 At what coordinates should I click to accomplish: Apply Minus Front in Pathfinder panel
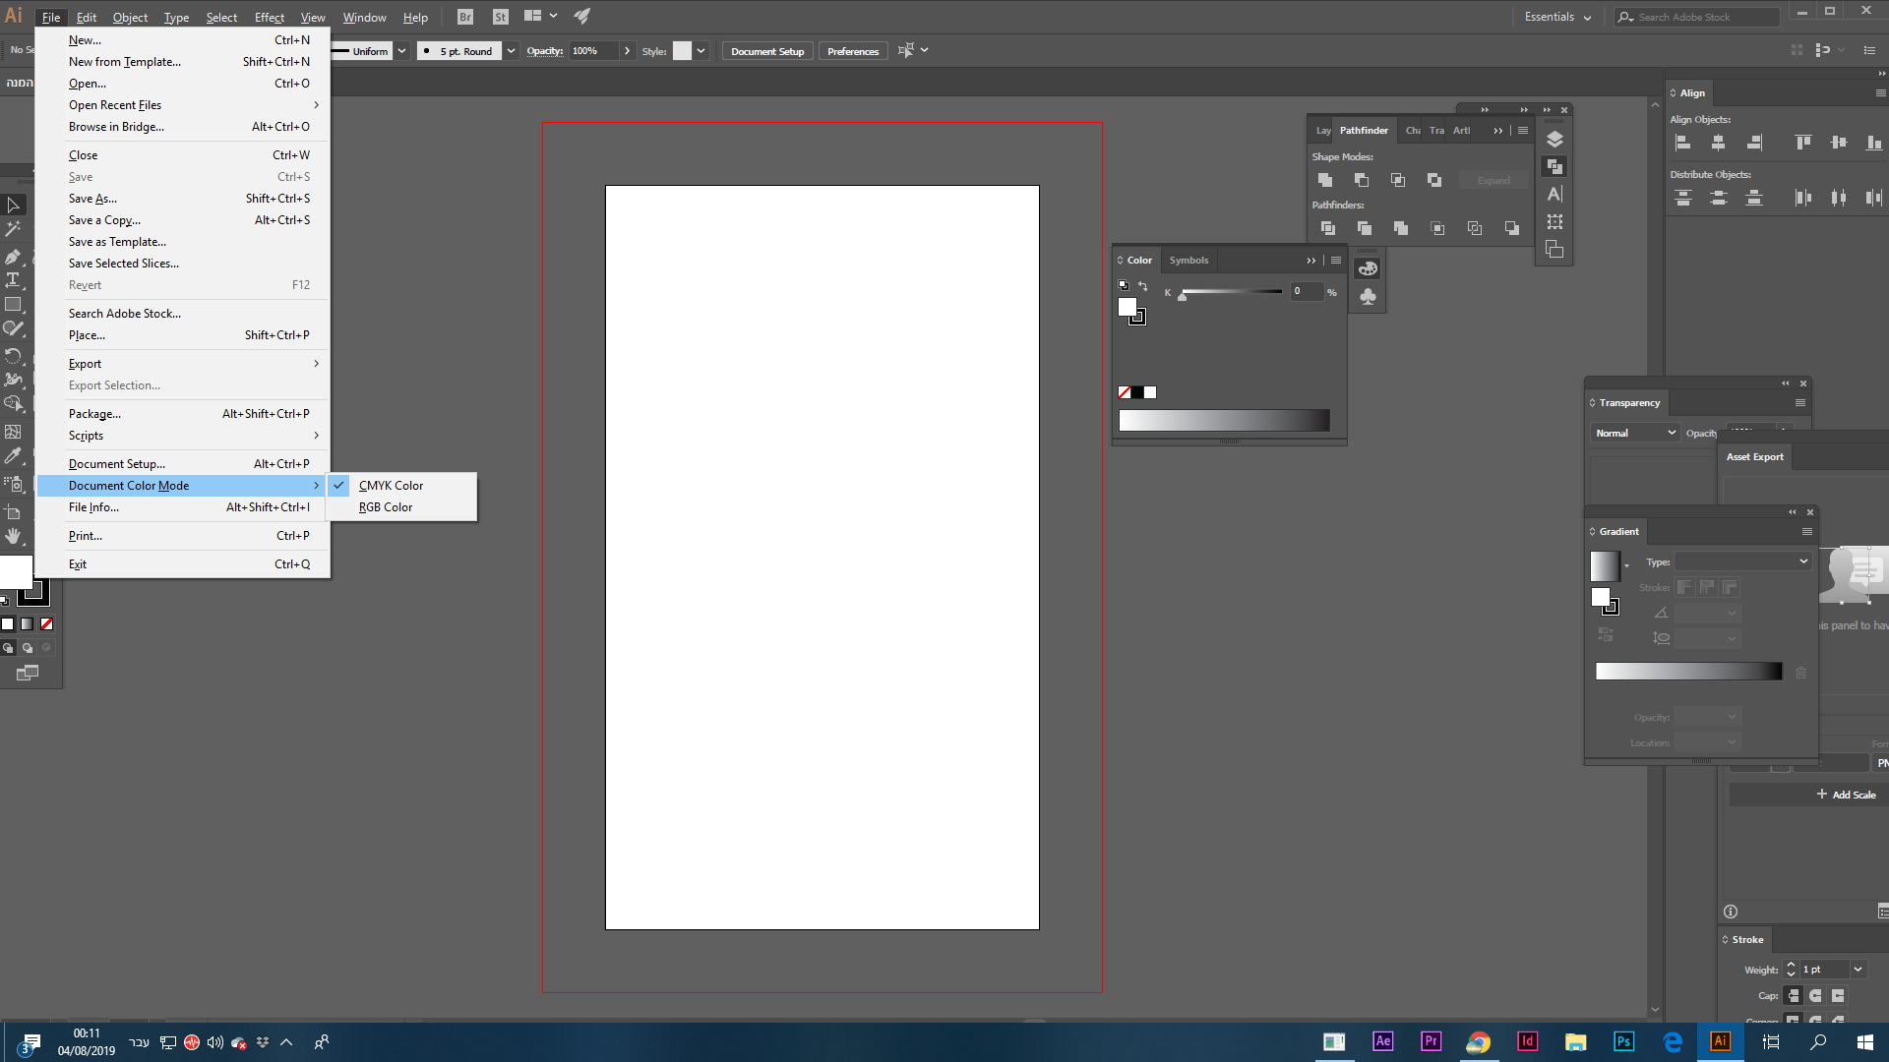click(1362, 180)
